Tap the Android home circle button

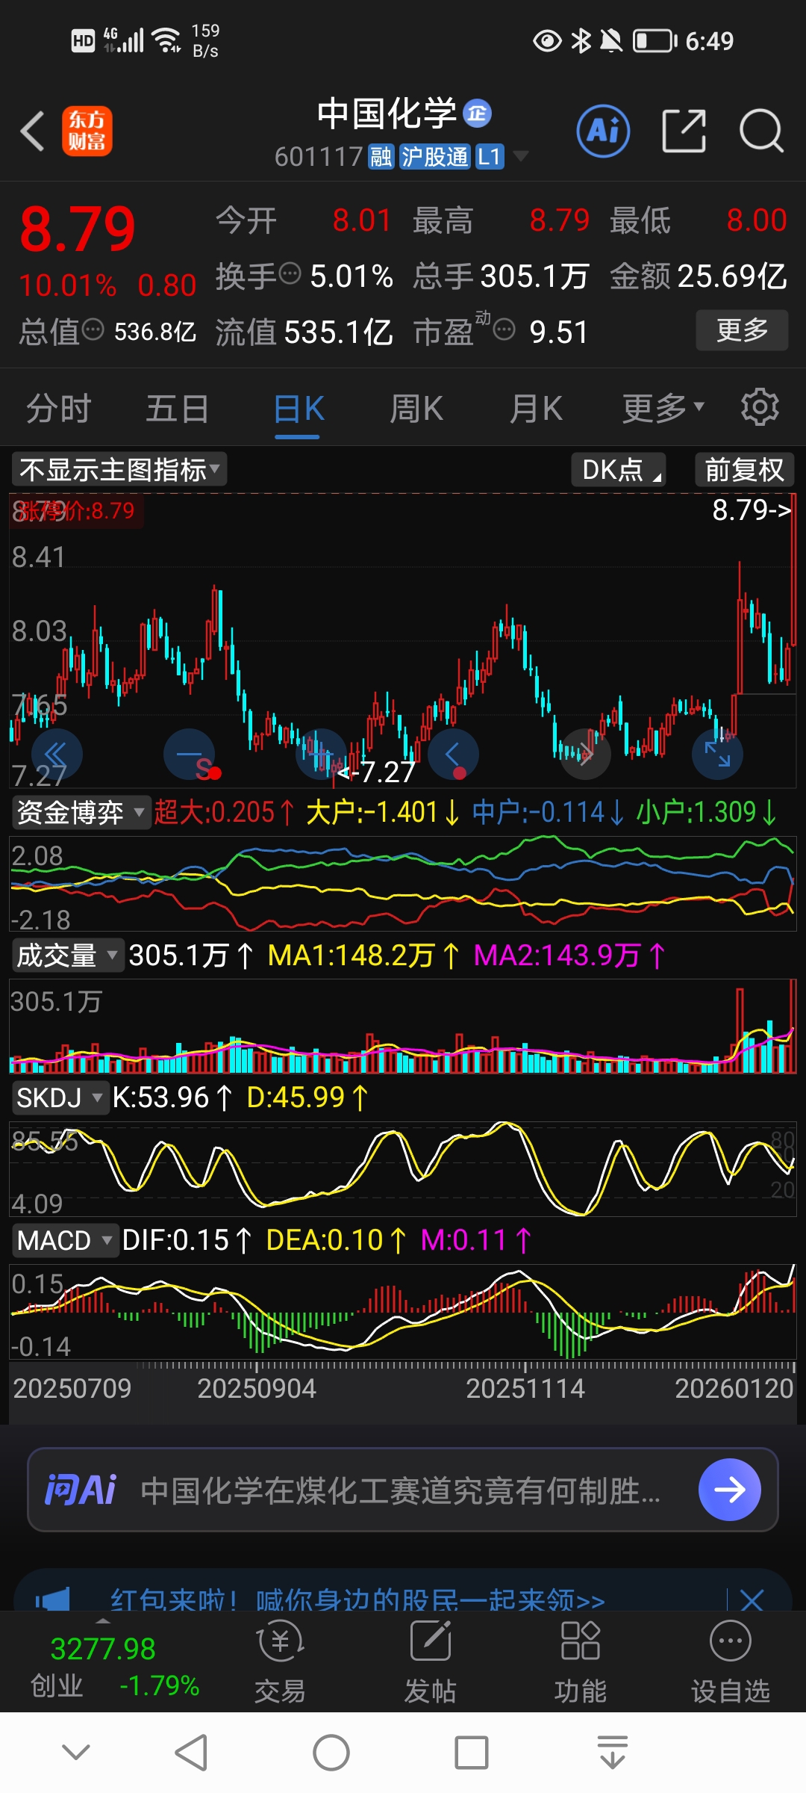click(x=331, y=1752)
